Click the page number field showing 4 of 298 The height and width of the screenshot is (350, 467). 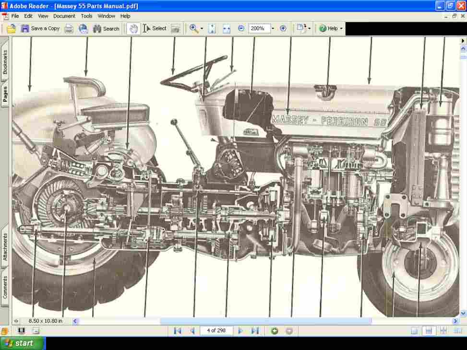pyautogui.click(x=216, y=331)
